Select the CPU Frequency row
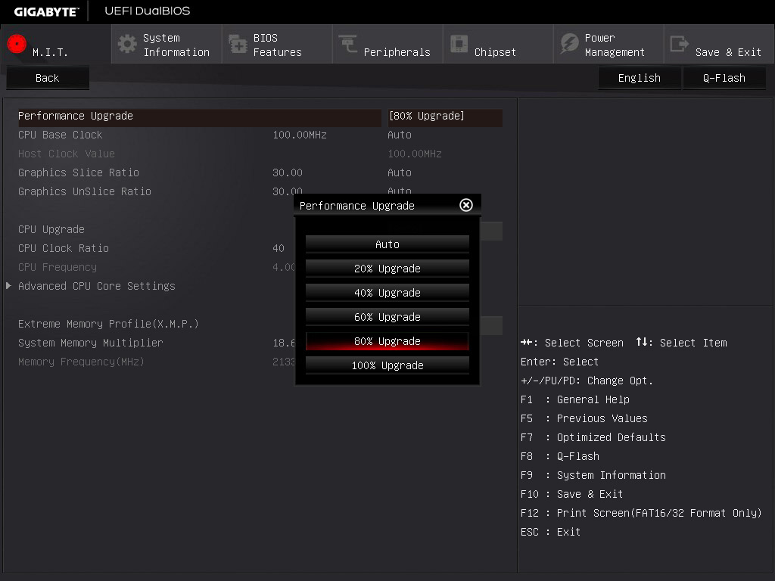Screen dimensions: 775x581 pyautogui.click(x=58, y=267)
